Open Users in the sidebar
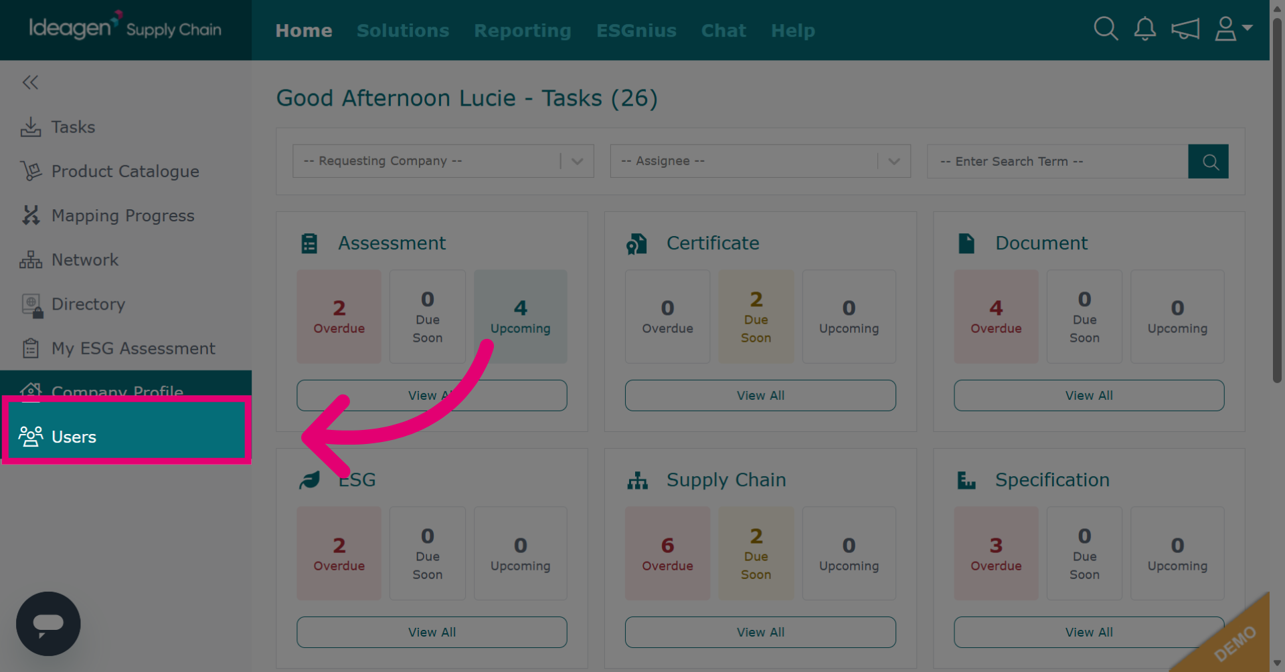The height and width of the screenshot is (672, 1285). pyautogui.click(x=127, y=437)
